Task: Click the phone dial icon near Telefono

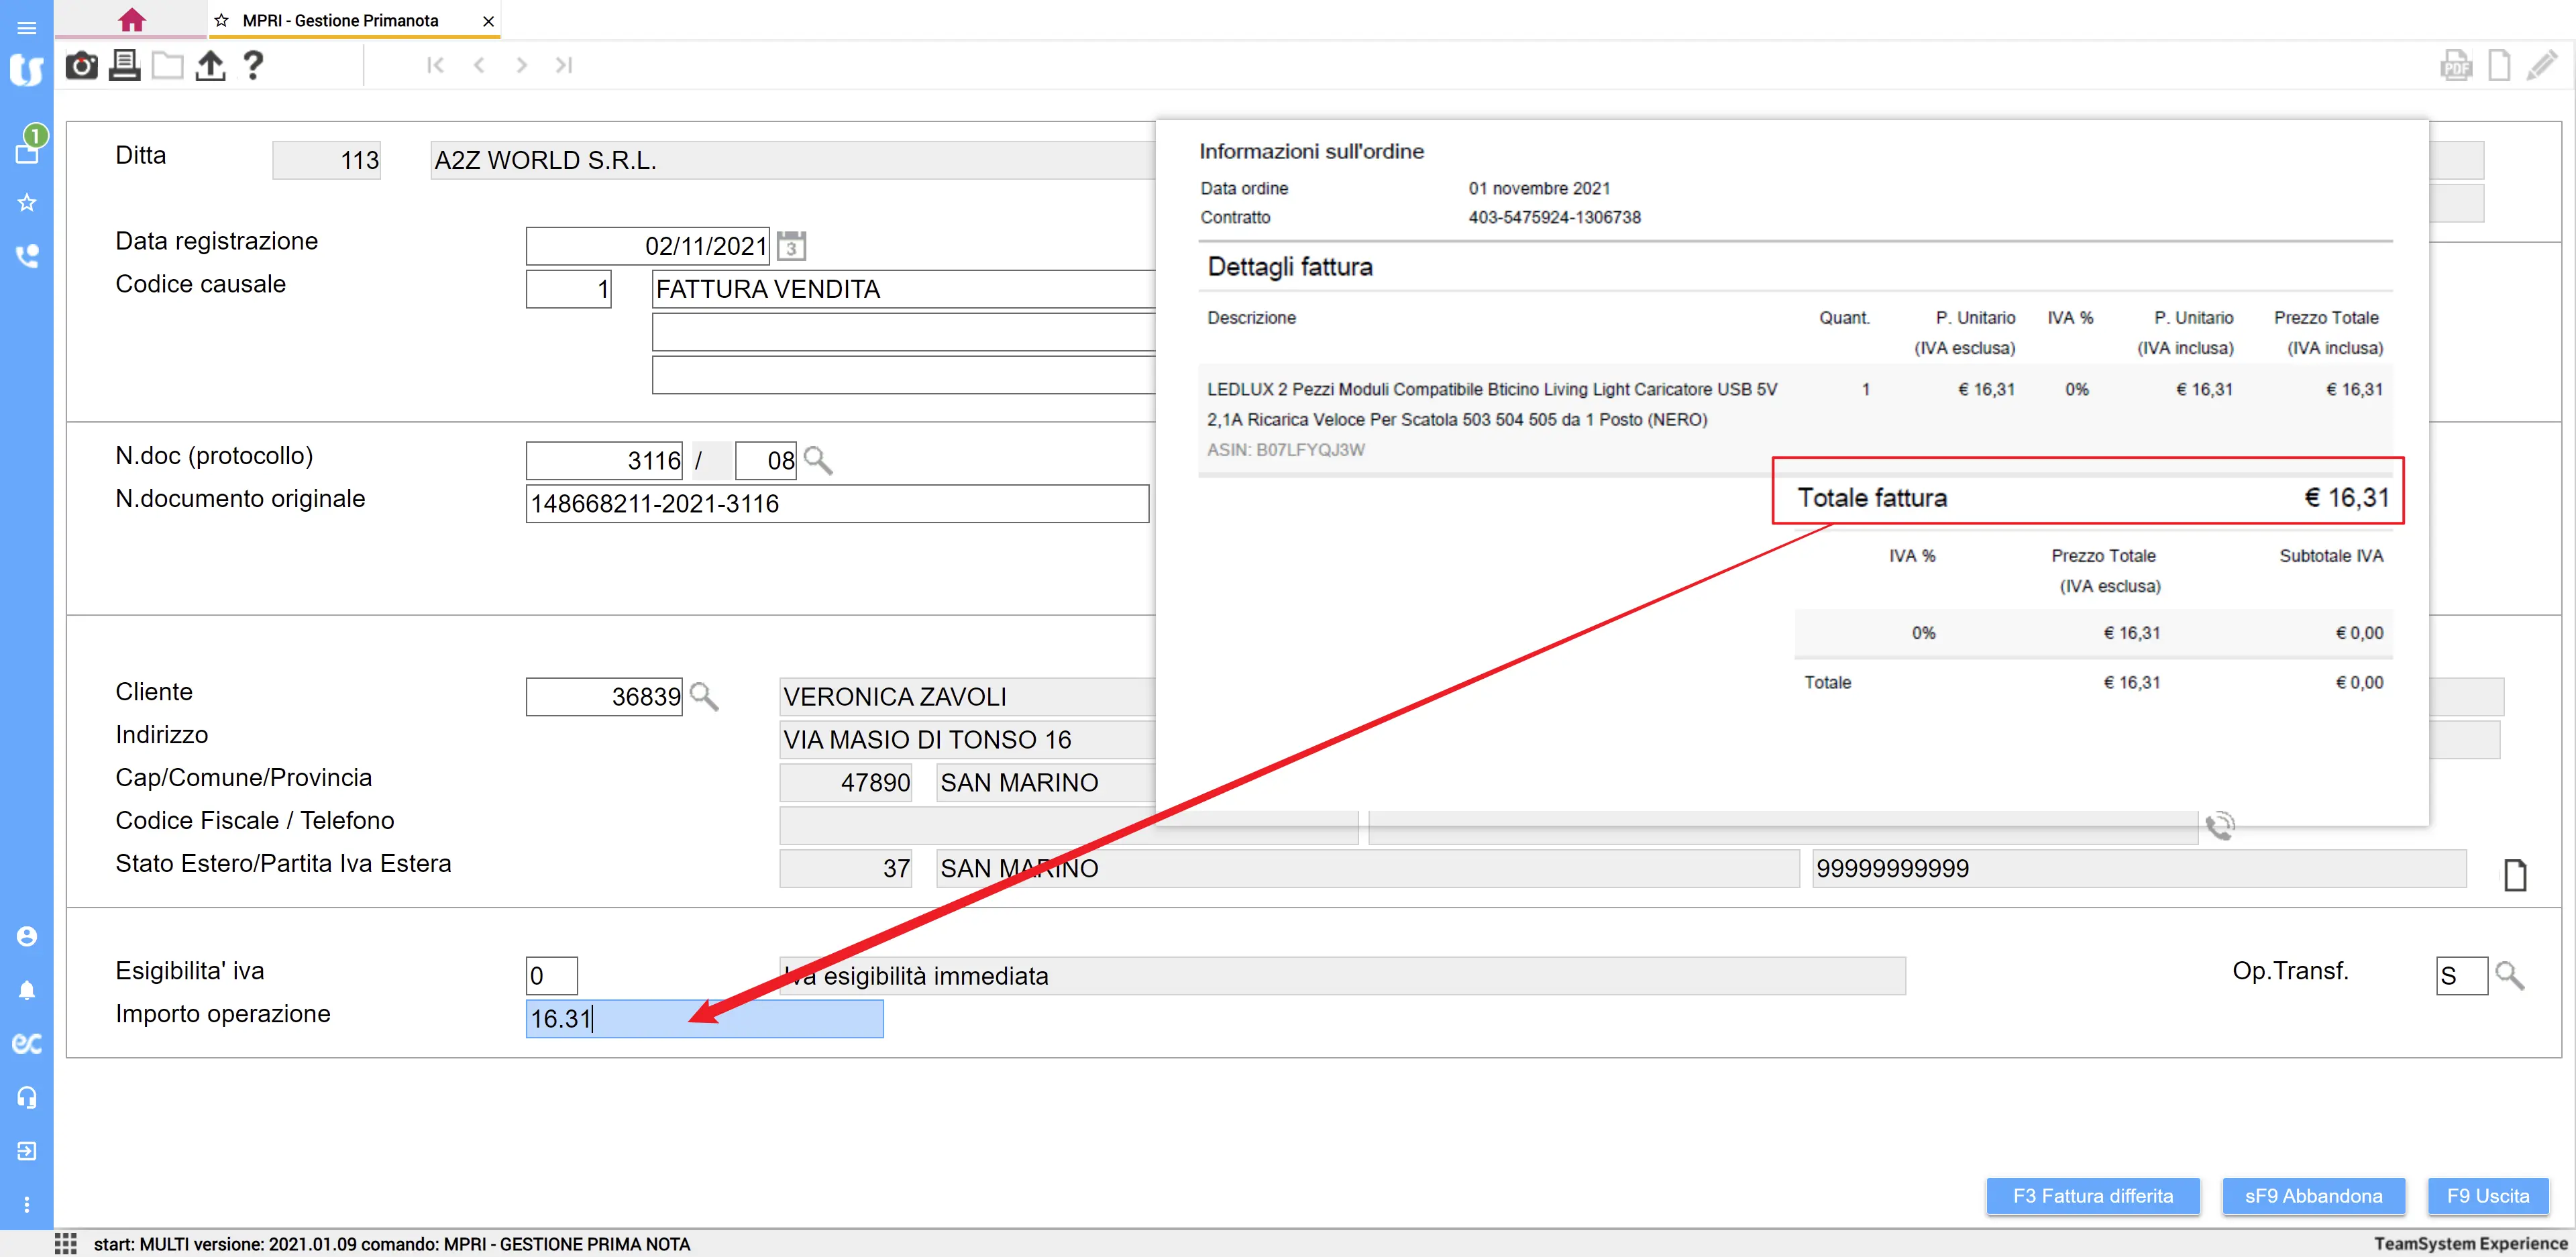Action: click(2219, 826)
